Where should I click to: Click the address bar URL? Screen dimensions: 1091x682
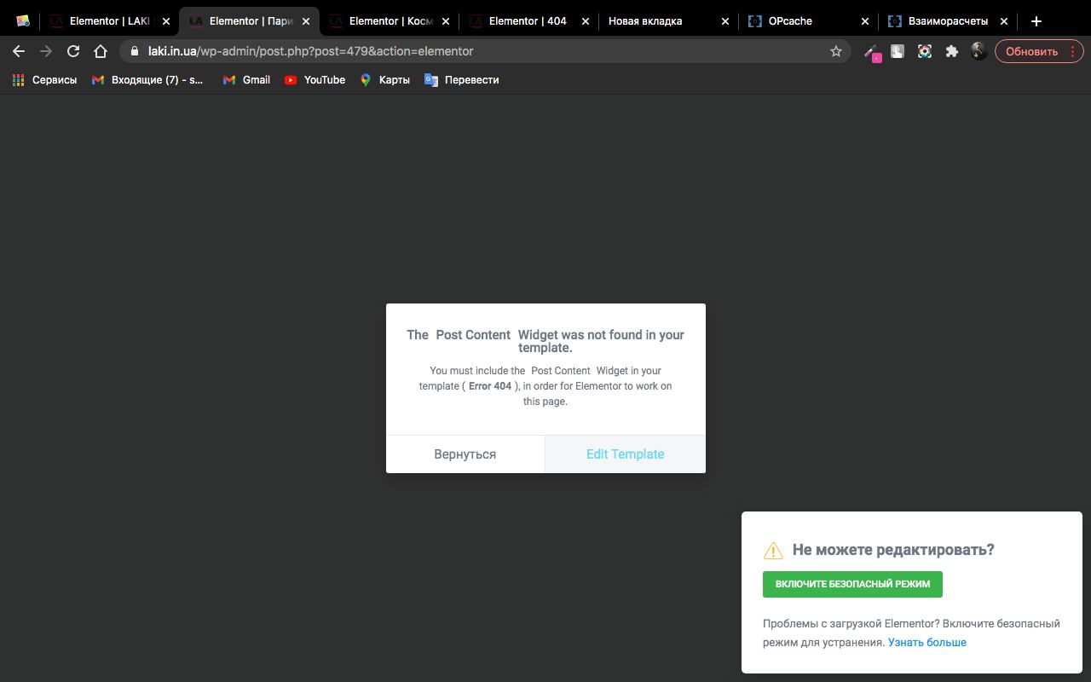coord(310,51)
